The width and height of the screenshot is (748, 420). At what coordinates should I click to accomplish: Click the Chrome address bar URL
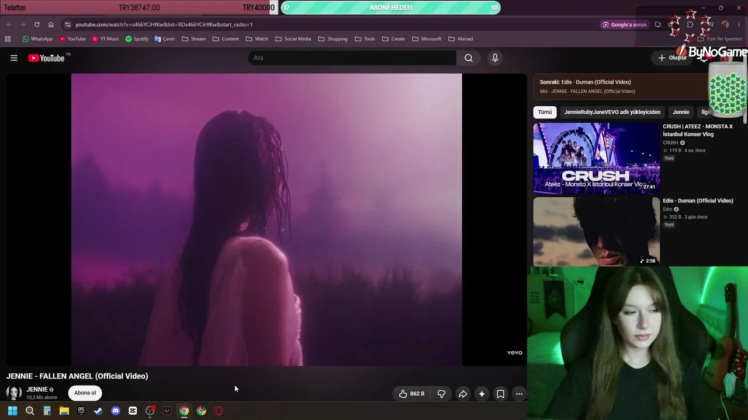[164, 24]
